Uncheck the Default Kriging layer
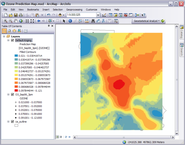The width and height of the screenshot is (185, 145). click(x=12, y=40)
